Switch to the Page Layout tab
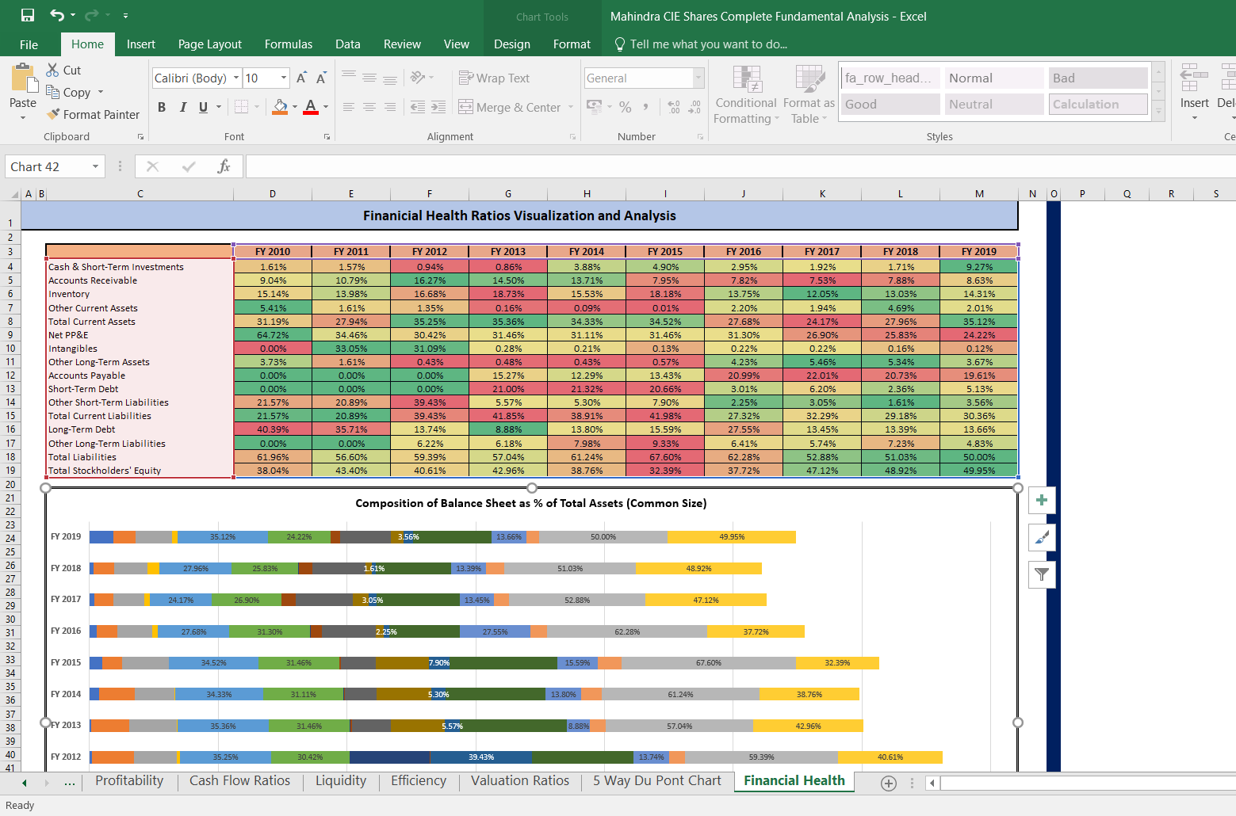 pos(210,44)
